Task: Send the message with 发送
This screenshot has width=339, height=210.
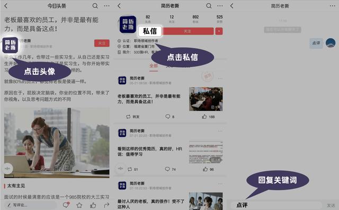Action: click(x=331, y=205)
